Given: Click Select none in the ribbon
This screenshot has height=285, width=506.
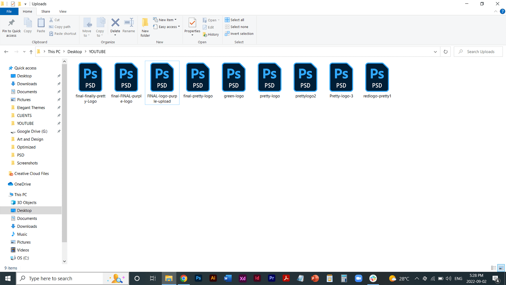Looking at the screenshot, I should 237,27.
